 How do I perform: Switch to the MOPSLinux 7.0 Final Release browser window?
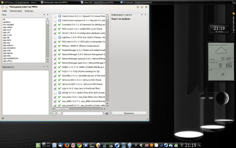point(19,2)
